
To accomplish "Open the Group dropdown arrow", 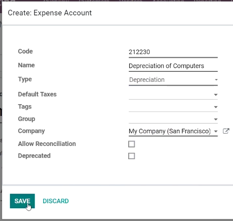I will 216,119.
